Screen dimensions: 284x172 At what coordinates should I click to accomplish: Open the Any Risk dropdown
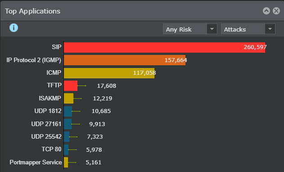coord(190,29)
